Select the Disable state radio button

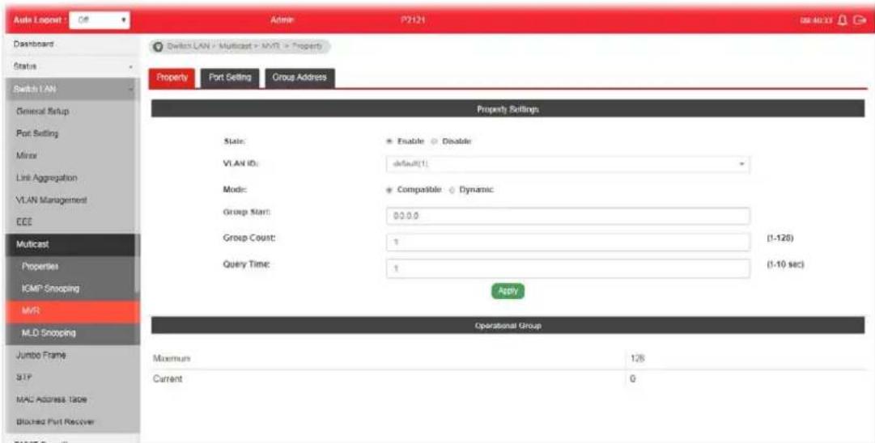pos(434,141)
